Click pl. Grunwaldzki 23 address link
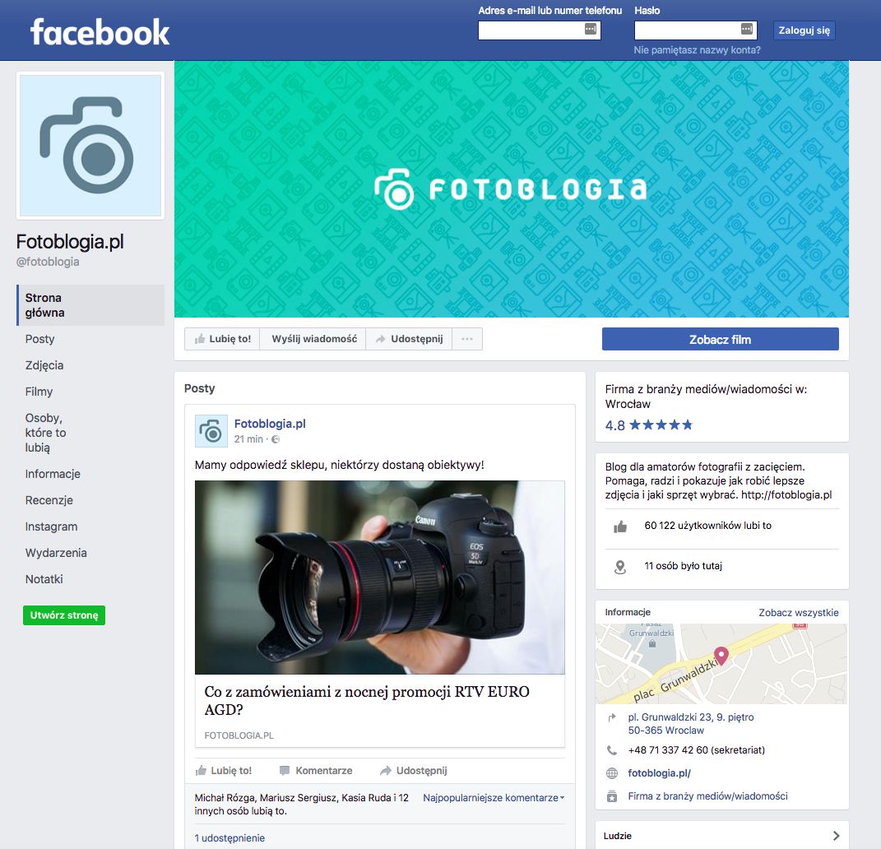The height and width of the screenshot is (849, 881). tap(691, 724)
